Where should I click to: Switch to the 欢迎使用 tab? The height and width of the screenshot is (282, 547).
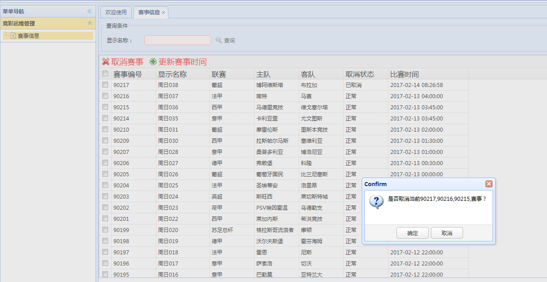click(116, 13)
